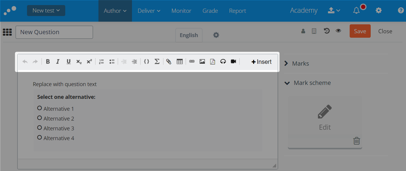Open the New test dropdown
The height and width of the screenshot is (171, 406).
point(46,10)
